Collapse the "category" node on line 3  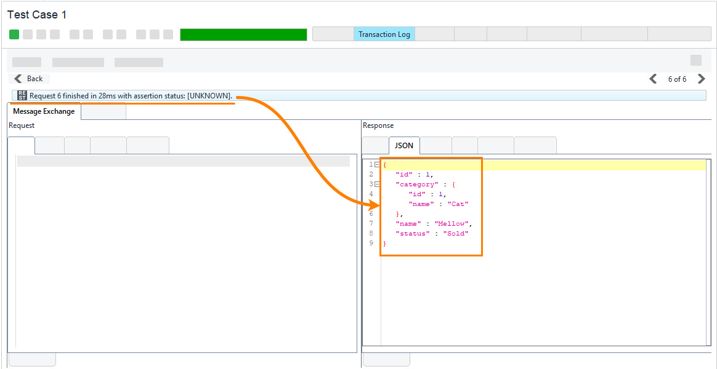pos(377,184)
